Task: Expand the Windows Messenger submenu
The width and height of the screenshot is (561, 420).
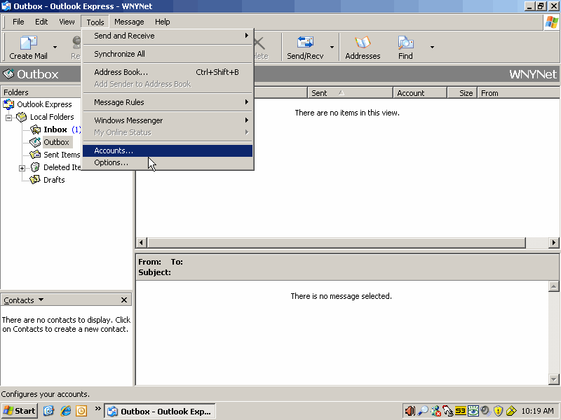Action: point(168,120)
